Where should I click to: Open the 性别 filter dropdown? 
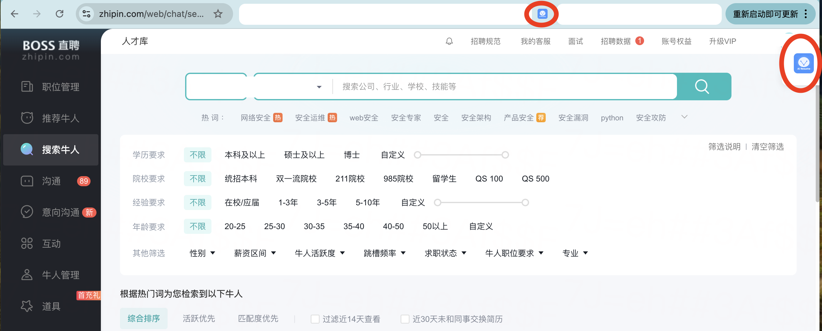point(202,253)
